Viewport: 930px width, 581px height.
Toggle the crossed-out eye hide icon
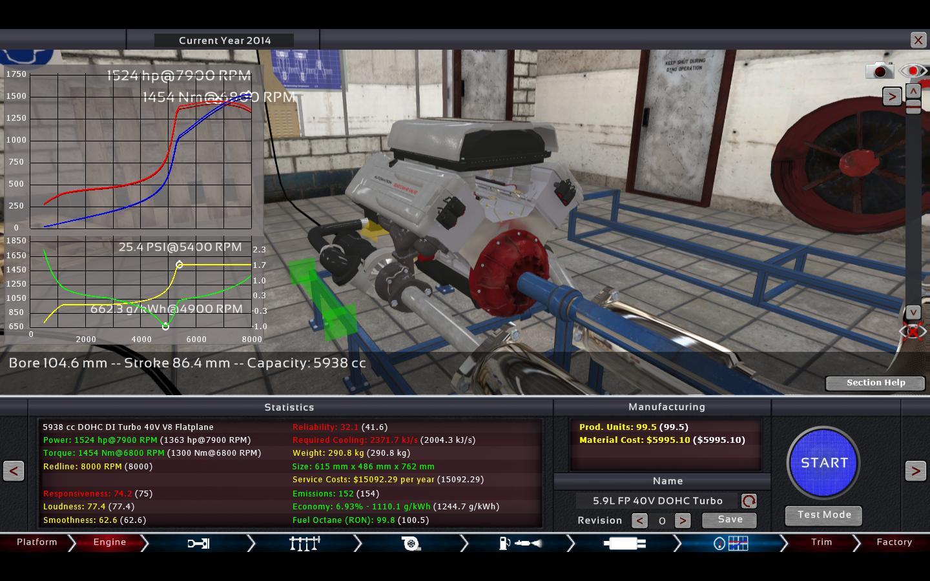pyautogui.click(x=913, y=332)
